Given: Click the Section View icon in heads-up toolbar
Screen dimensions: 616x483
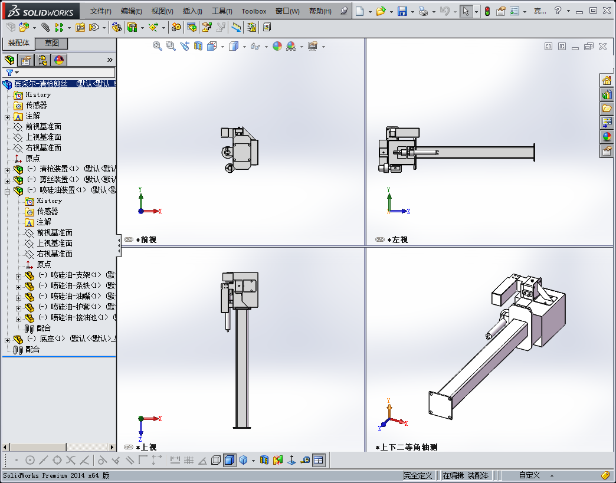Looking at the screenshot, I should pyautogui.click(x=198, y=47).
